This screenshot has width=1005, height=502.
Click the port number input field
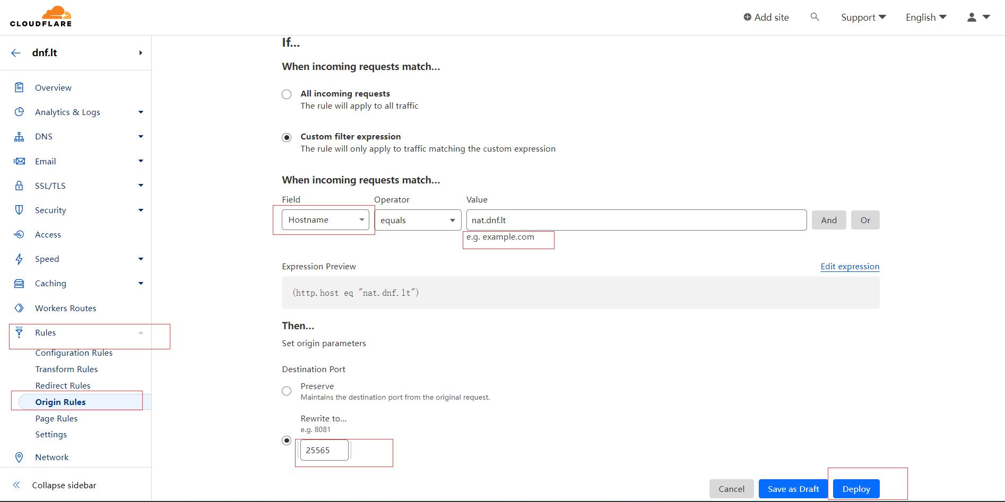(x=324, y=450)
